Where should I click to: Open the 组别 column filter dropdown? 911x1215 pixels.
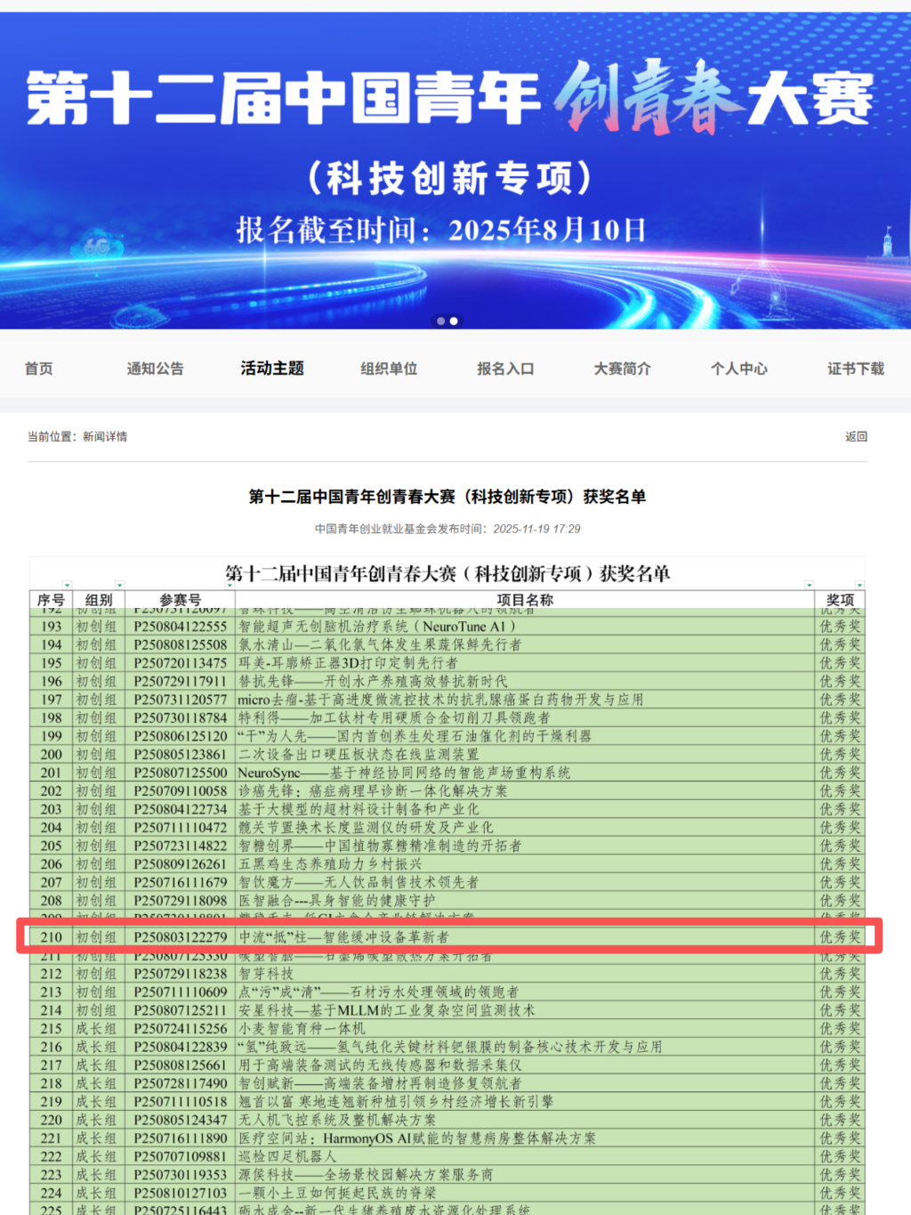119,586
